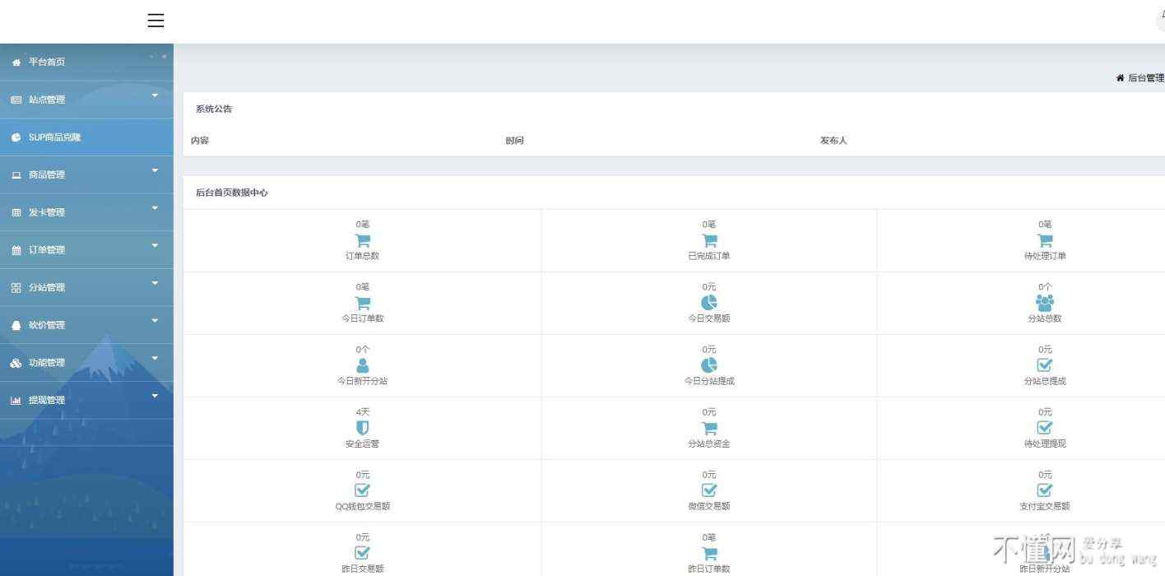The width and height of the screenshot is (1165, 576).
Task: Expand the 提现管理 dropdown arrow
Action: click(155, 397)
